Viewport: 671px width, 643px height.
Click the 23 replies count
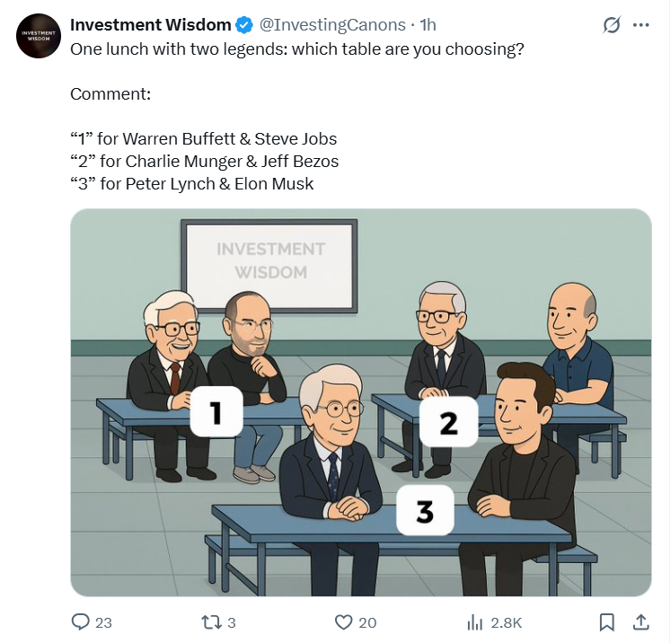pos(103,623)
